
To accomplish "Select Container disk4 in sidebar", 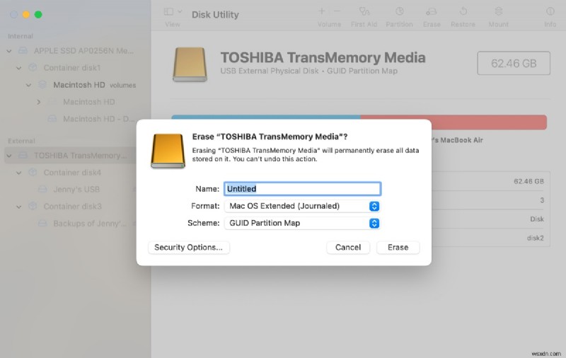I will point(72,173).
